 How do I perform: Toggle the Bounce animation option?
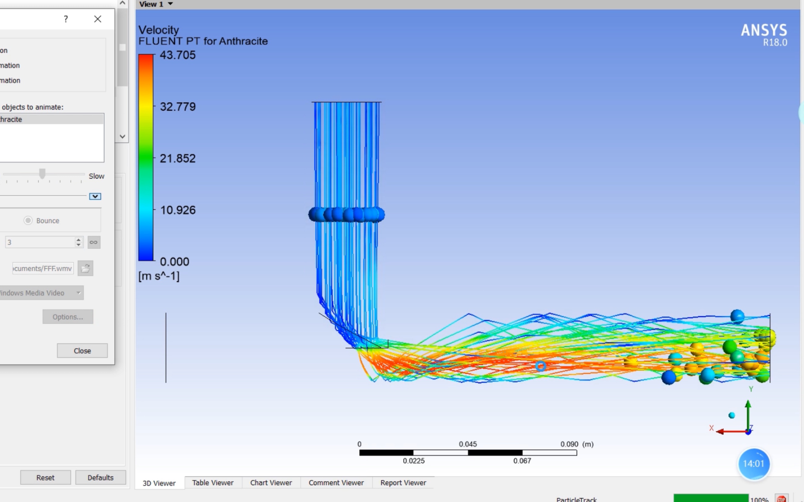tap(27, 220)
